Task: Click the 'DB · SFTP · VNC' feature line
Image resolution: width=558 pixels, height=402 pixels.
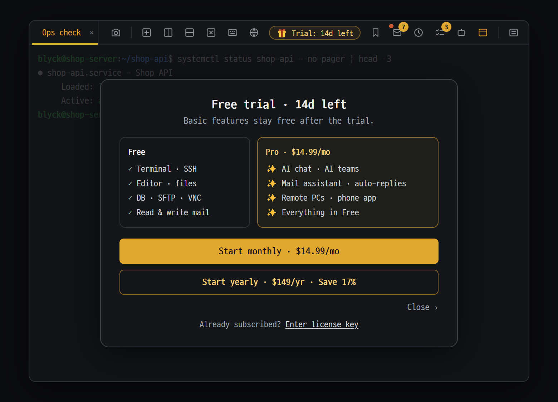Action: pos(169,198)
